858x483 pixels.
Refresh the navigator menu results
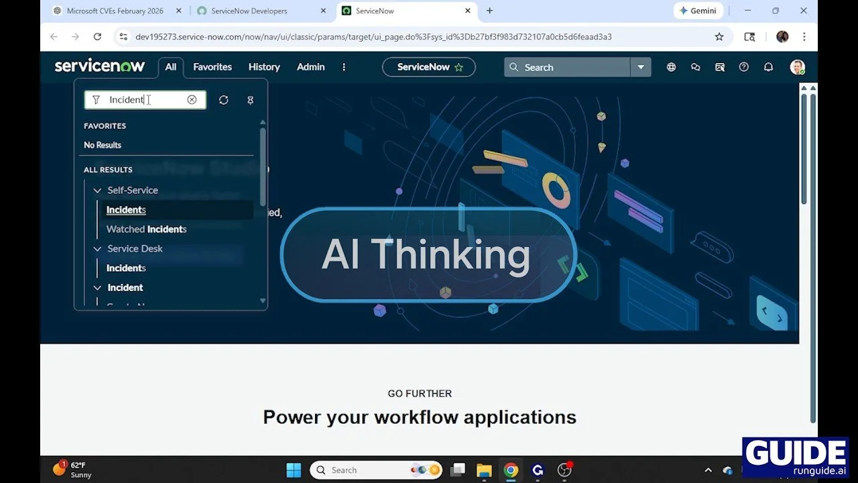pos(224,100)
